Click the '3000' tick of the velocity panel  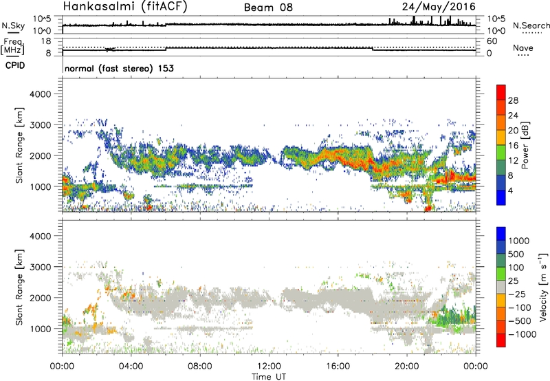pos(40,267)
